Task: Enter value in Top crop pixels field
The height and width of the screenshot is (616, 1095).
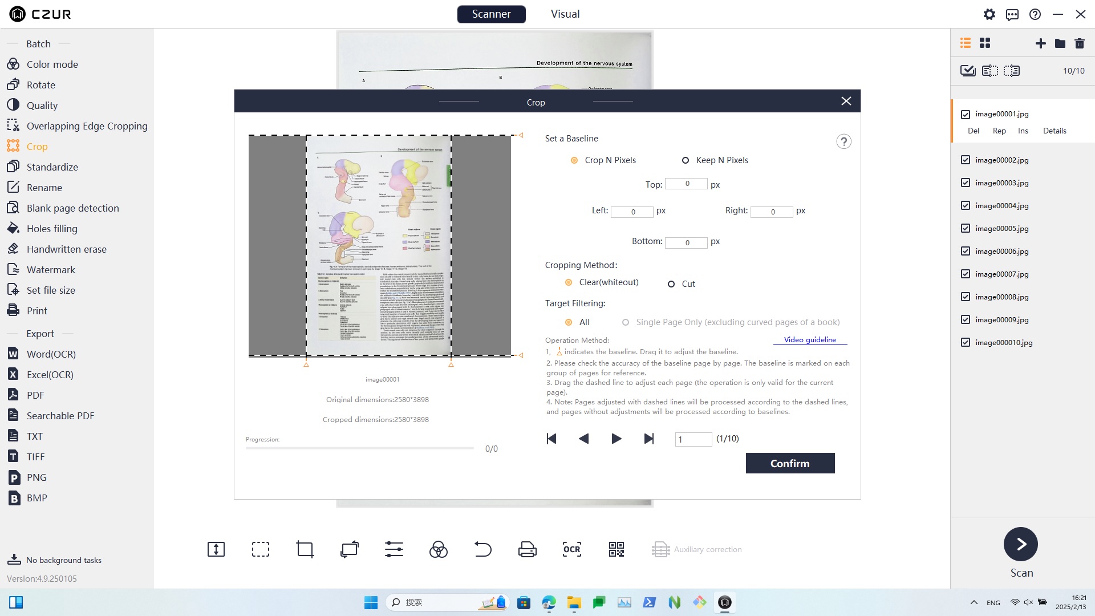Action: pos(685,184)
